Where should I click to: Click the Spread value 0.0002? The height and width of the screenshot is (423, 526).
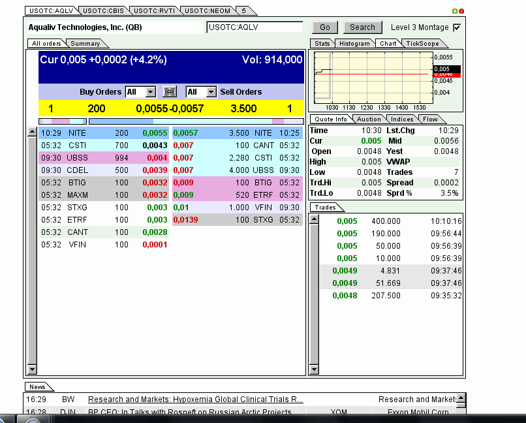(x=446, y=183)
